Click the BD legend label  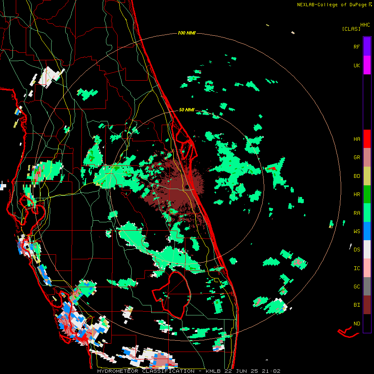(x=357, y=176)
